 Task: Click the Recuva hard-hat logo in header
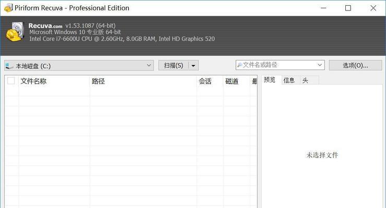tap(15, 32)
